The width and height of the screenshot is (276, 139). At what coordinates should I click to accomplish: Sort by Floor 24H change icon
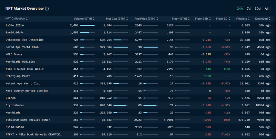[x=212, y=19]
